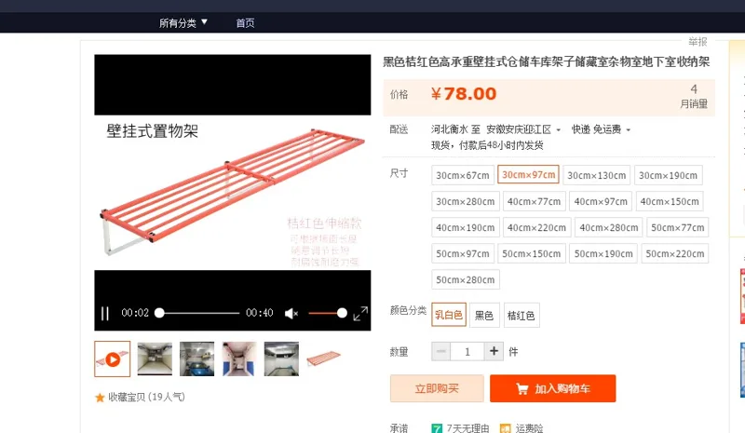Pick the 乳白色 color option
The height and width of the screenshot is (433, 745).
coord(449,315)
